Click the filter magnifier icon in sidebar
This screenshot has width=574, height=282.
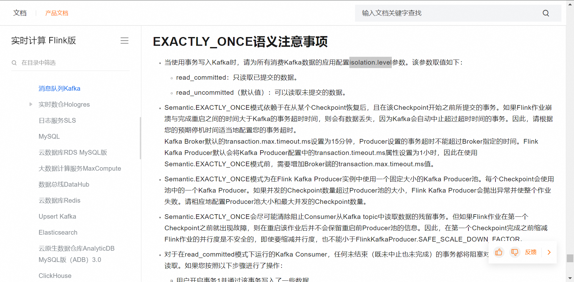[14, 63]
